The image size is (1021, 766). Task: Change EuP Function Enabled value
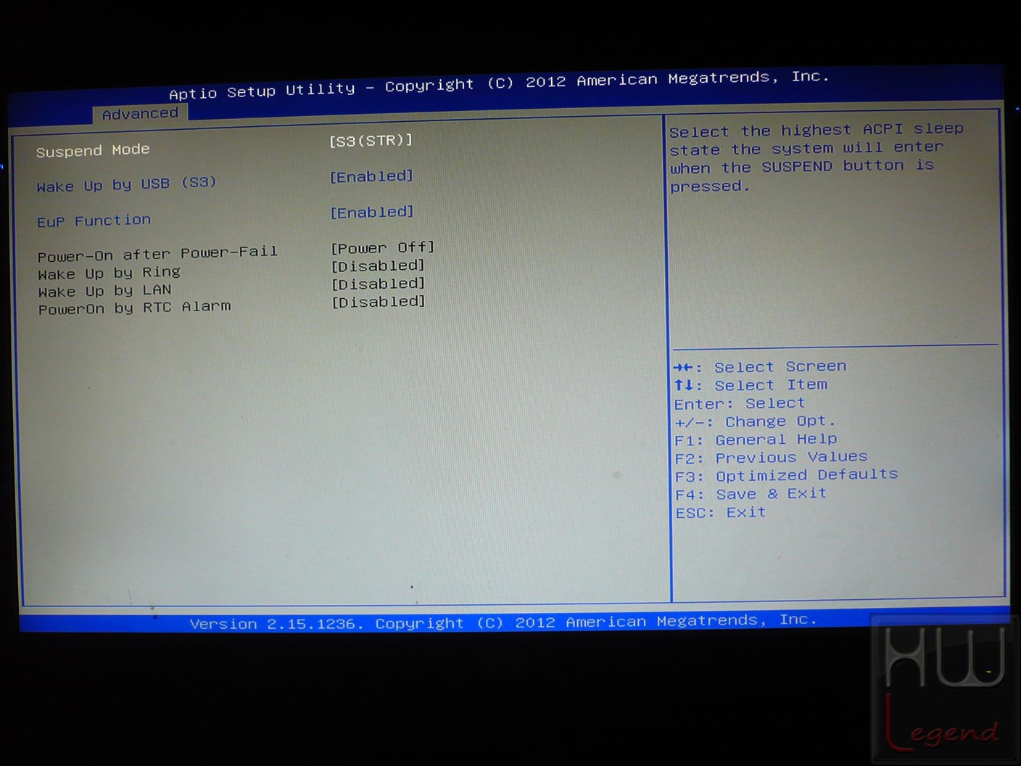pos(372,213)
